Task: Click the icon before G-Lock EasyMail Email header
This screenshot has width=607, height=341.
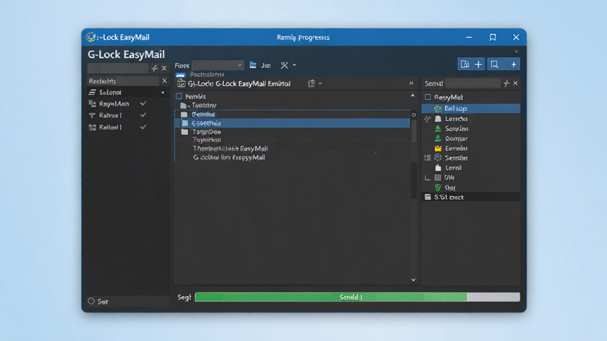Action: [x=181, y=83]
